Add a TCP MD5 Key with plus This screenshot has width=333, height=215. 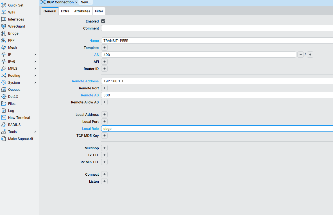105,135
